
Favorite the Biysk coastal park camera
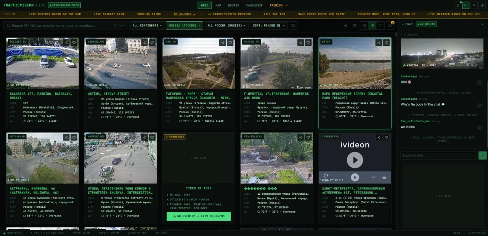click(386, 42)
